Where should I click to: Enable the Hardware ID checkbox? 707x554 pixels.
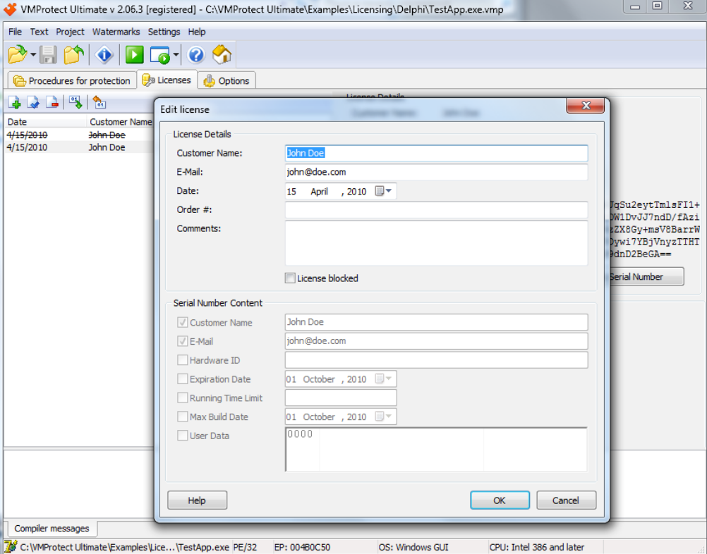click(182, 360)
